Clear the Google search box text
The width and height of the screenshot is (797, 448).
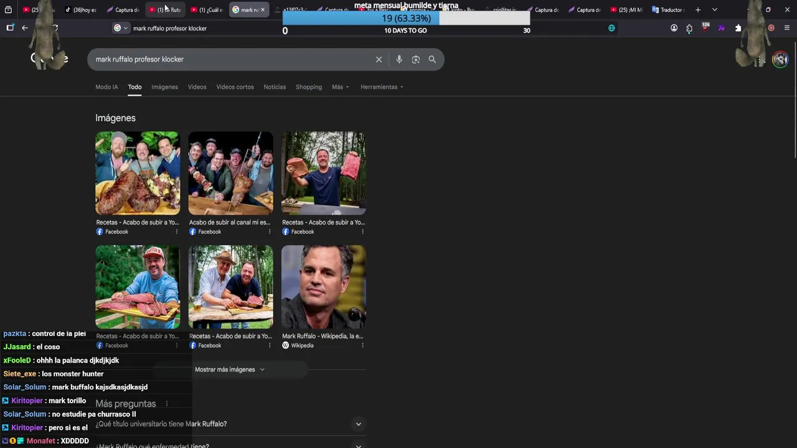tap(379, 59)
